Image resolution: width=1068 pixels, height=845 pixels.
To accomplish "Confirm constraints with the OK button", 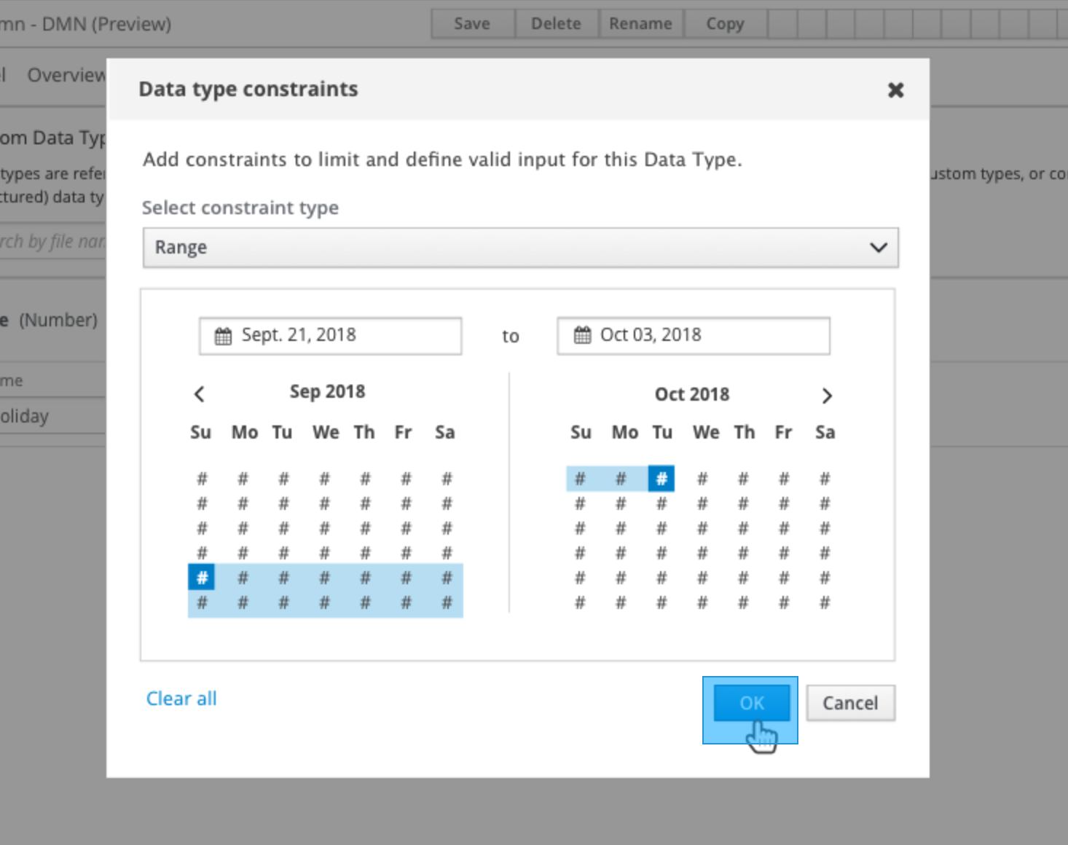I will click(751, 703).
